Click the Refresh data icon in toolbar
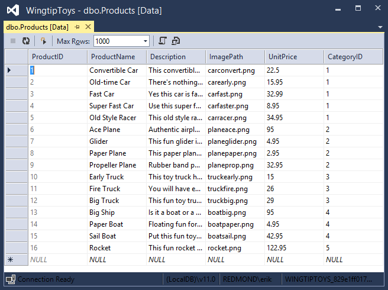 (25, 41)
